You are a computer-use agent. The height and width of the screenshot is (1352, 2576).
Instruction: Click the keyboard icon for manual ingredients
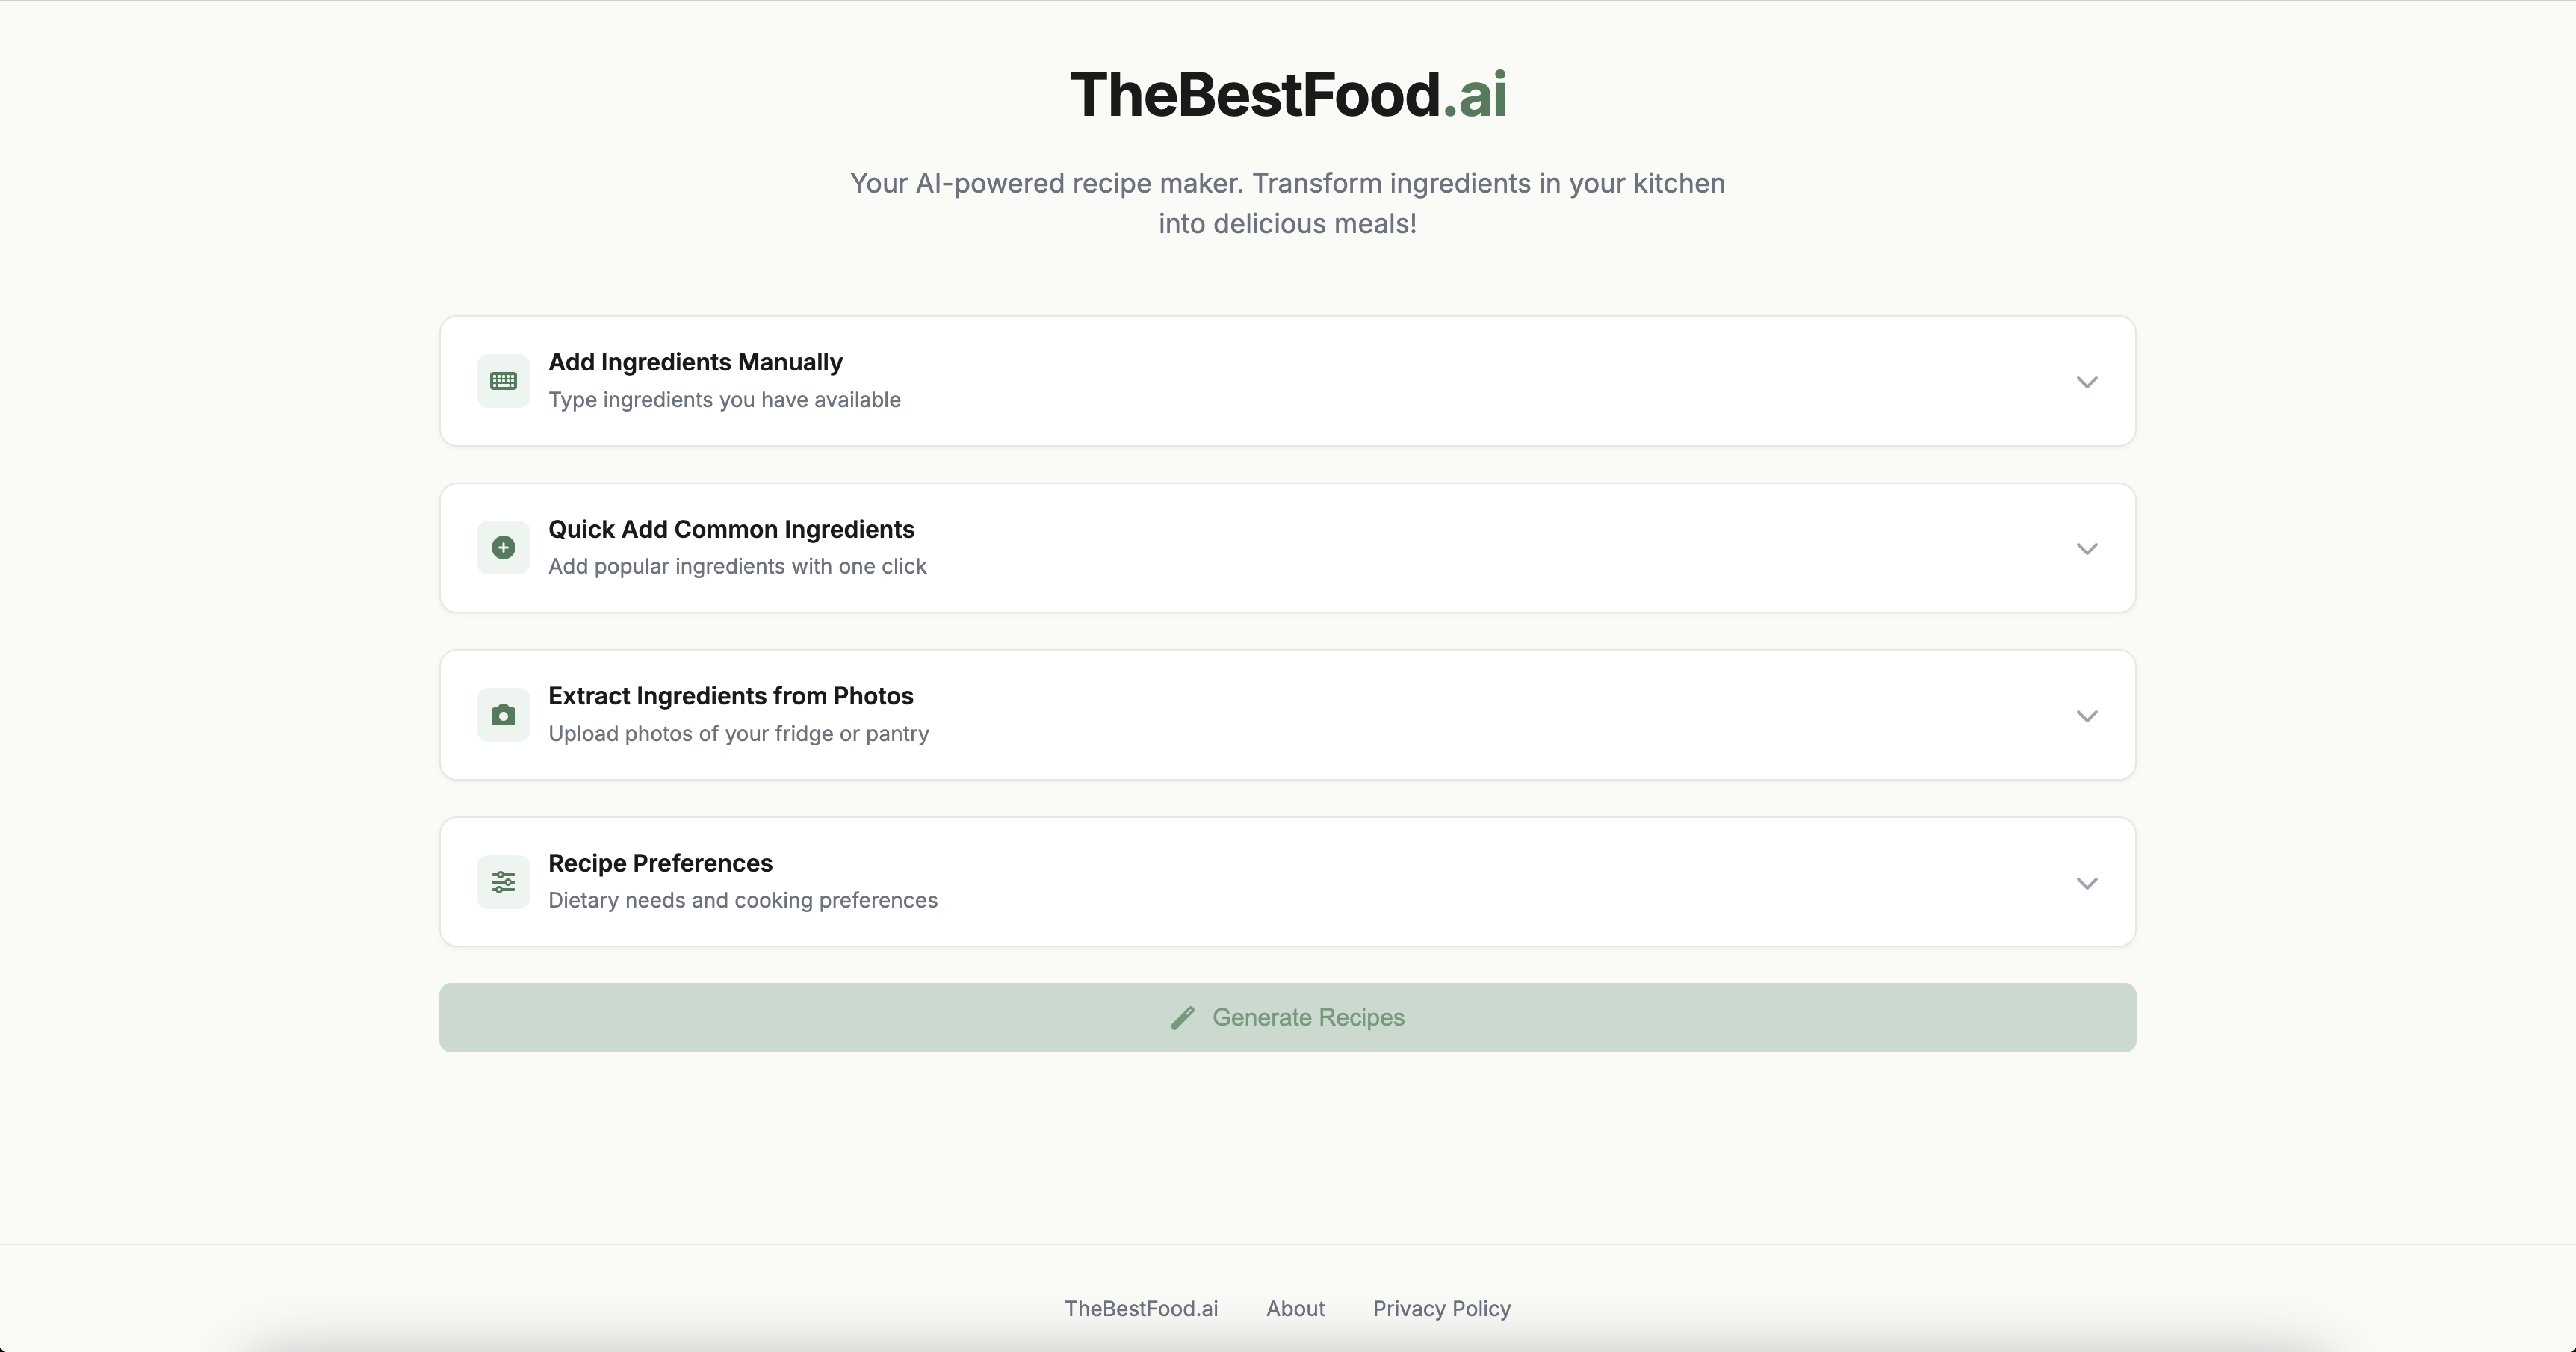(503, 381)
